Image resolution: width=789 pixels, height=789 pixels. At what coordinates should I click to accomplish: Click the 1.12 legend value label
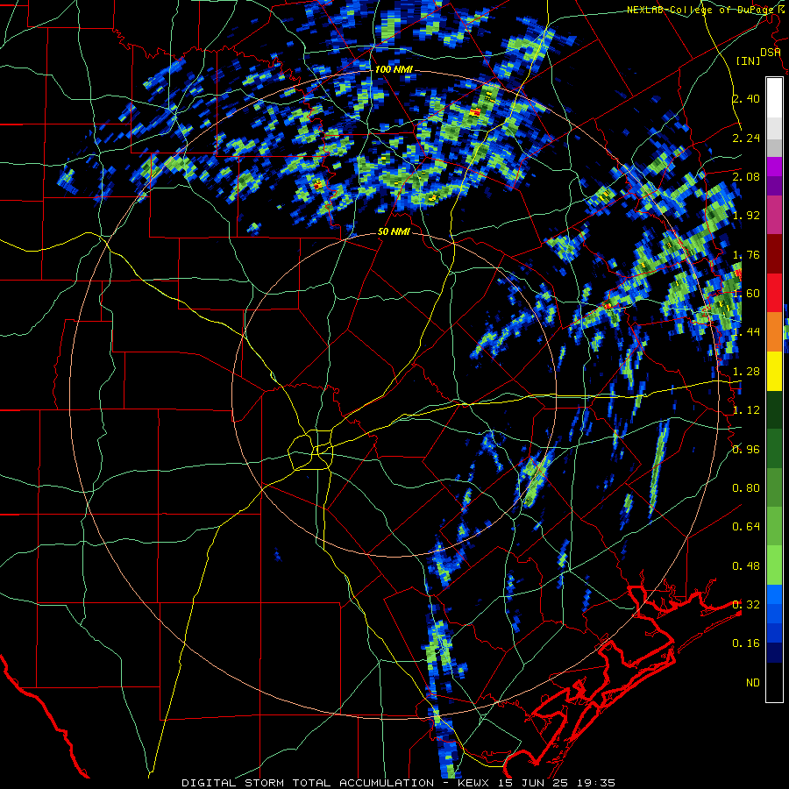(x=746, y=410)
